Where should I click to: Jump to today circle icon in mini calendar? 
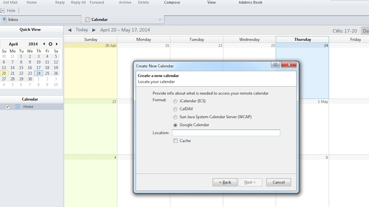[x=50, y=44]
